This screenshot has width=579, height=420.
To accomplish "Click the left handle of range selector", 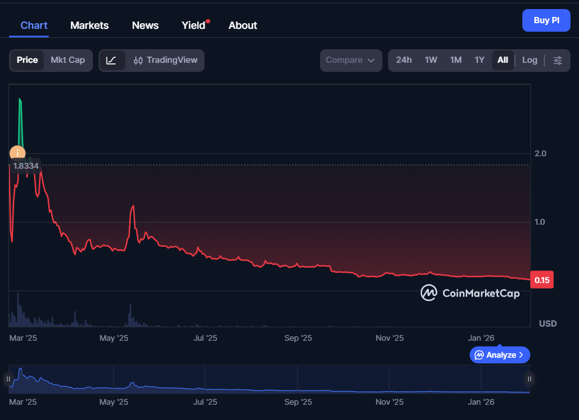I will (8, 379).
